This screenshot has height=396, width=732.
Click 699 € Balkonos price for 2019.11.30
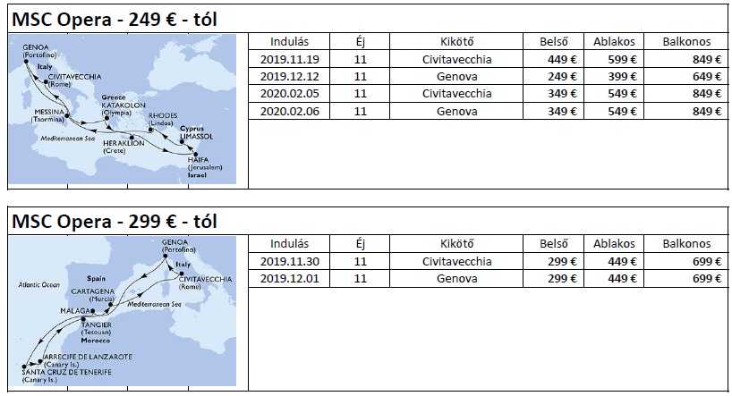(x=707, y=261)
